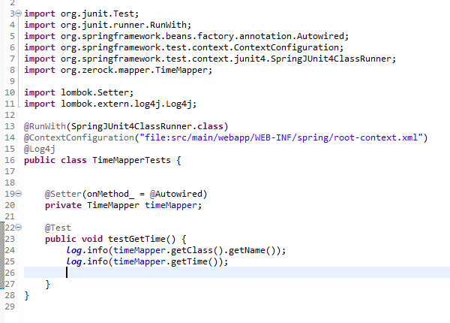Click 'getClass().getName()' on line 24

point(223,250)
